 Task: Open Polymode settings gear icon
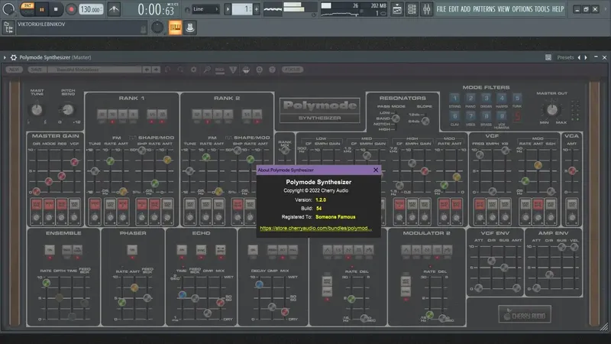(x=194, y=70)
